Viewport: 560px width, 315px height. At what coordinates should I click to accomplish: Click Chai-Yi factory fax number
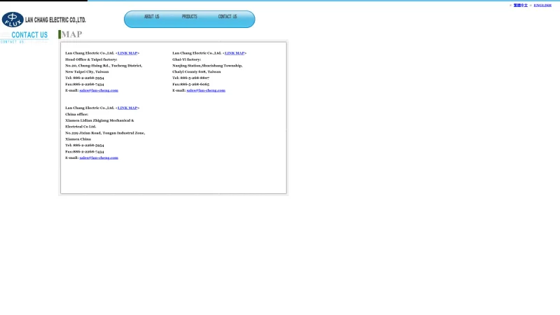pos(195,84)
